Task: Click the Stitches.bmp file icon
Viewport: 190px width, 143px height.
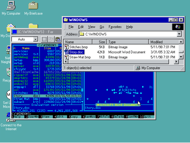Action: point(66,47)
